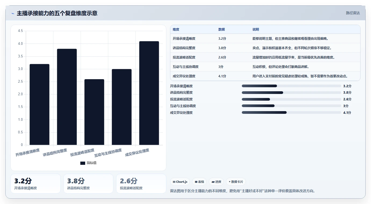Click the 开场承接清晰度 bar in chart

click(39, 104)
